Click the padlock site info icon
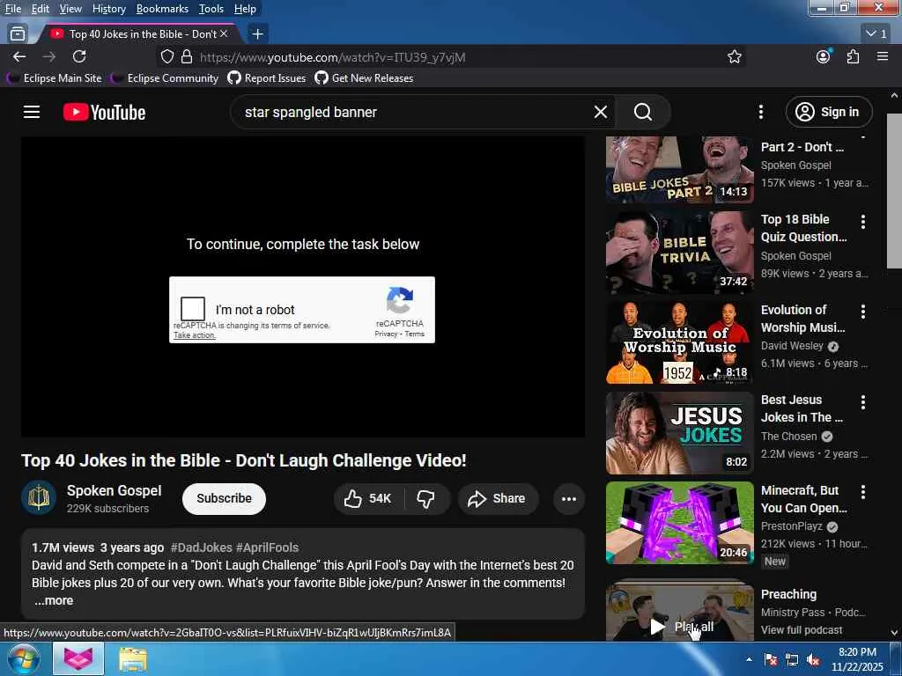Image resolution: width=902 pixels, height=676 pixels. point(187,57)
